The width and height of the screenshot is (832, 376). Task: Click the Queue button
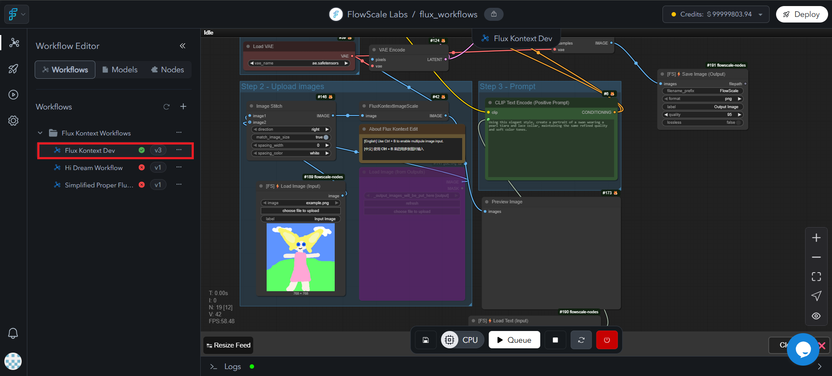[514, 340]
